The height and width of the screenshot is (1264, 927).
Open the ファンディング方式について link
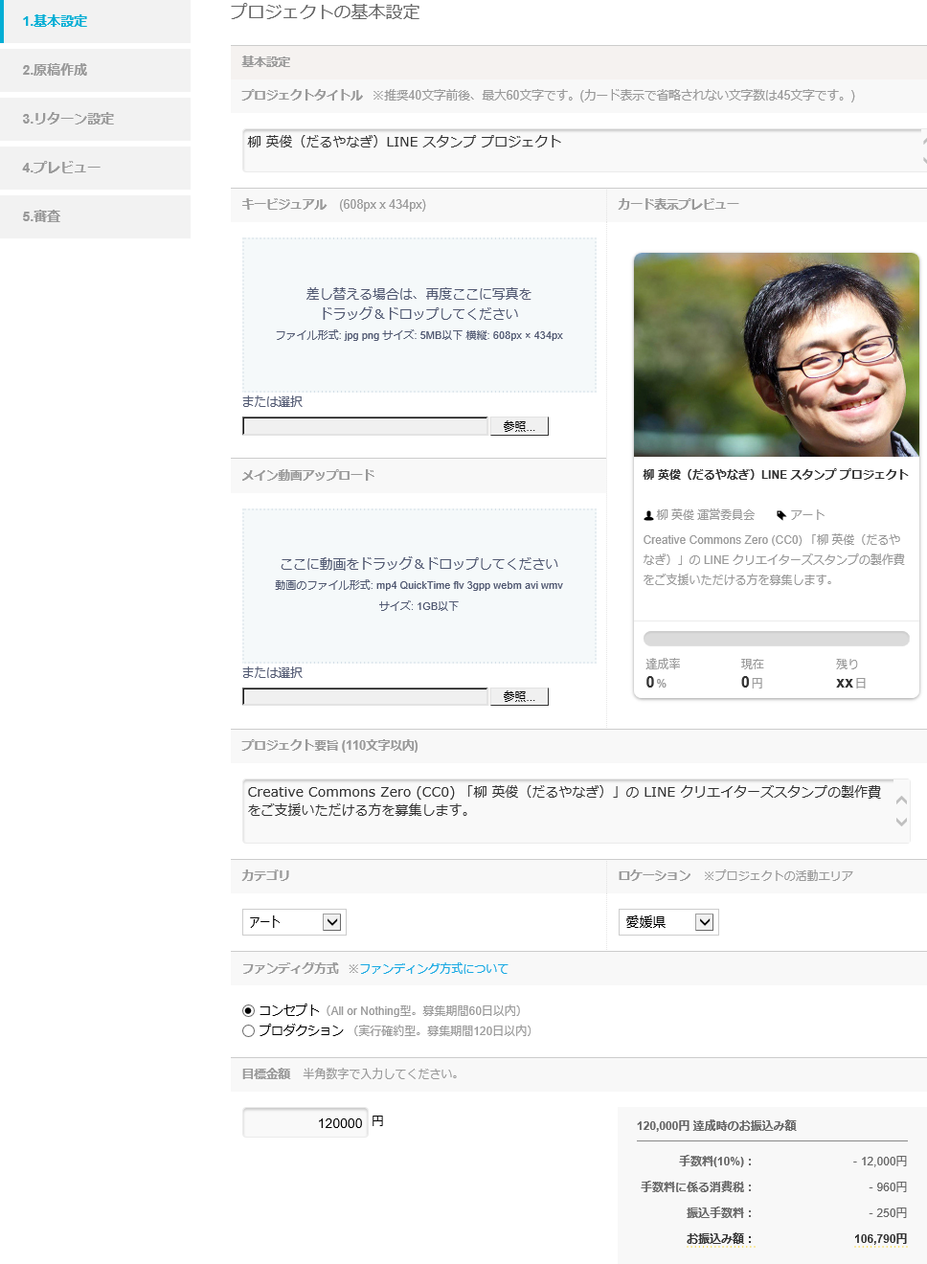point(434,969)
